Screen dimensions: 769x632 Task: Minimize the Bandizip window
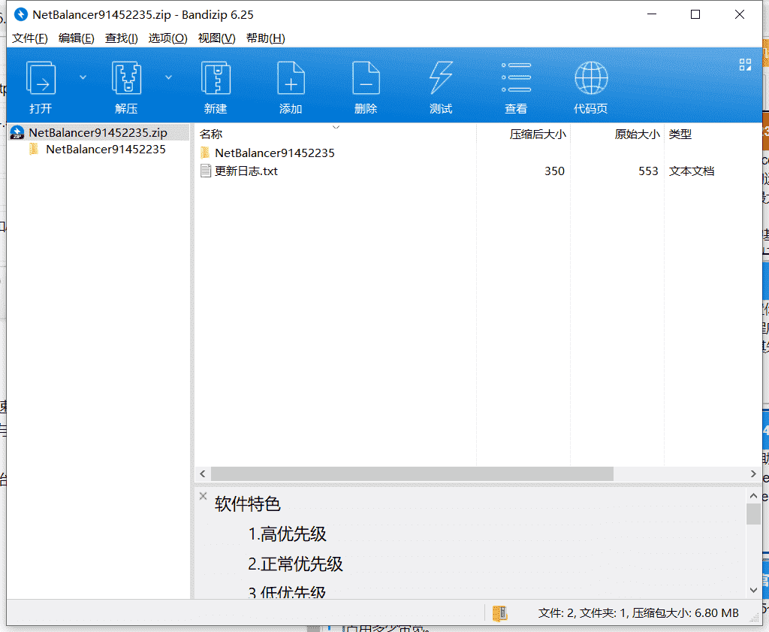[x=652, y=15]
